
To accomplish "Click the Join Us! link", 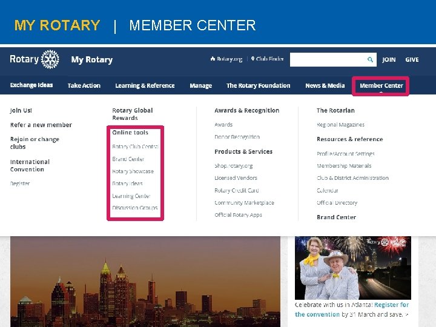I will point(21,110).
